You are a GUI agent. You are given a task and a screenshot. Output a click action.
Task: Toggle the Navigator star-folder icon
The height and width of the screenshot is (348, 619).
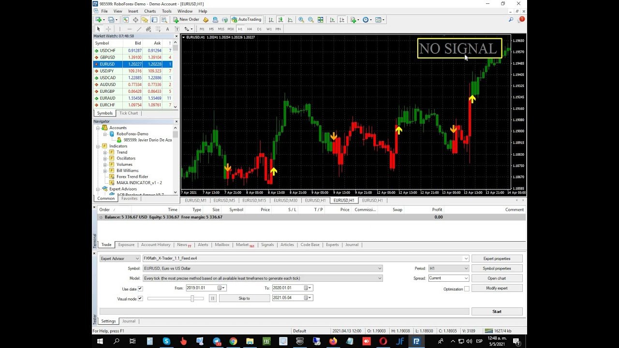coord(145,20)
